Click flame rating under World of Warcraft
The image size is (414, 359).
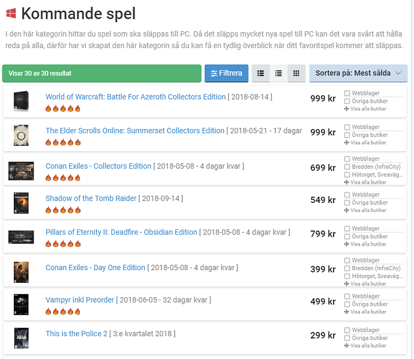click(x=63, y=108)
